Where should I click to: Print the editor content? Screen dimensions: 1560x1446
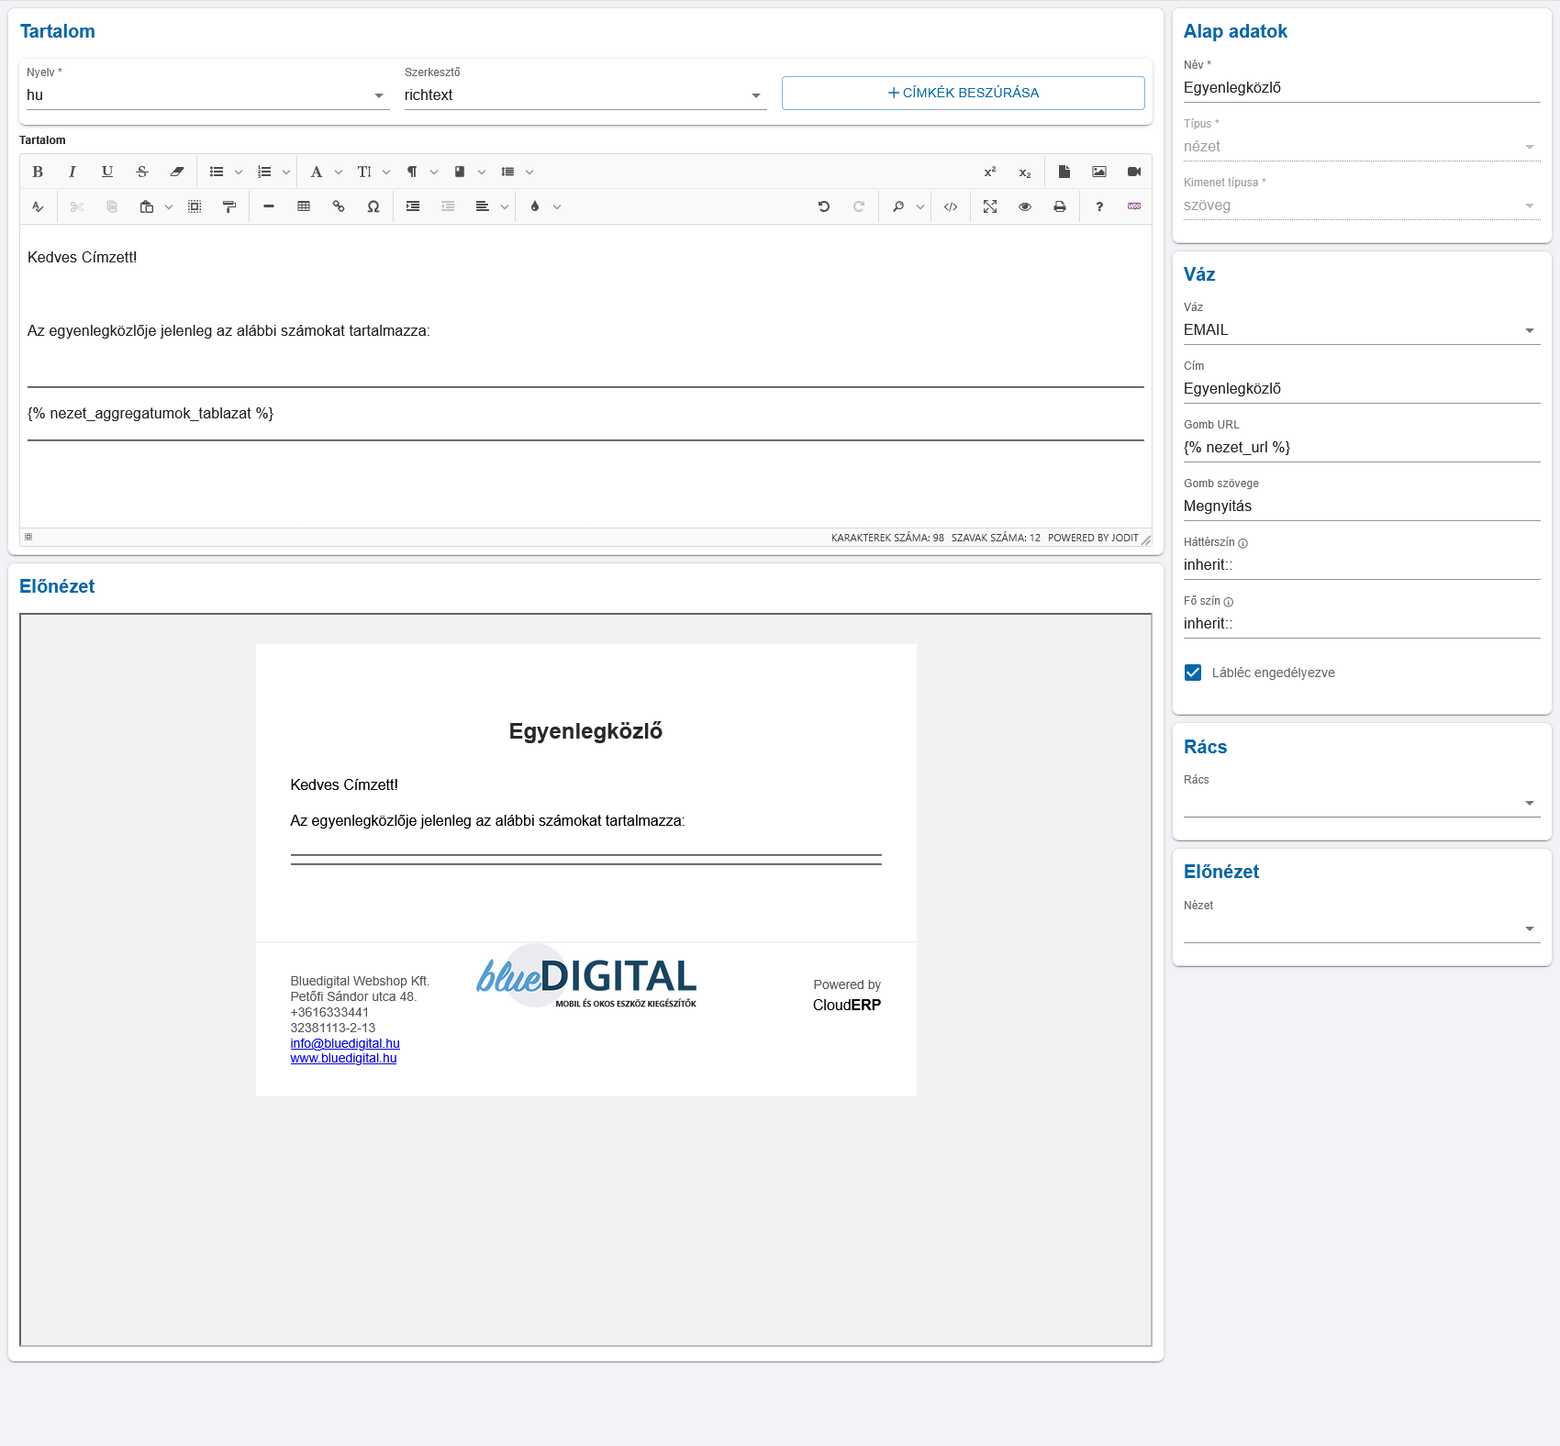tap(1060, 206)
